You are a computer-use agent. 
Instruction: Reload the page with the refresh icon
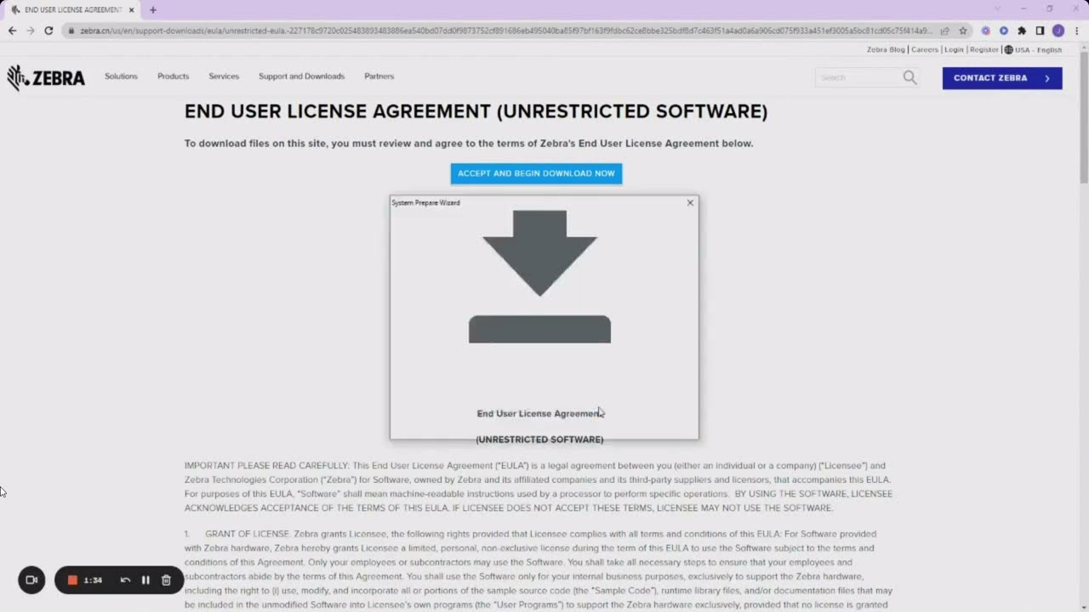click(x=48, y=31)
